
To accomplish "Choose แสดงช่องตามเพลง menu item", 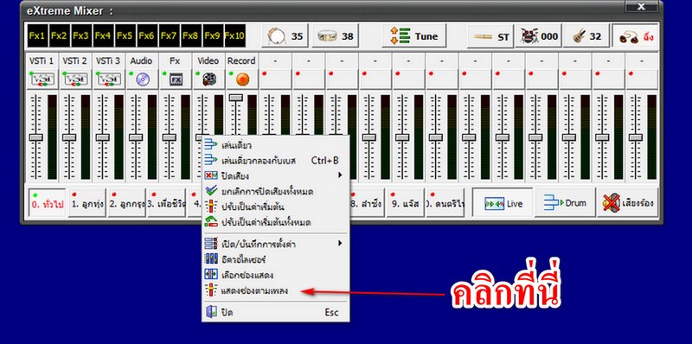I will (275, 290).
